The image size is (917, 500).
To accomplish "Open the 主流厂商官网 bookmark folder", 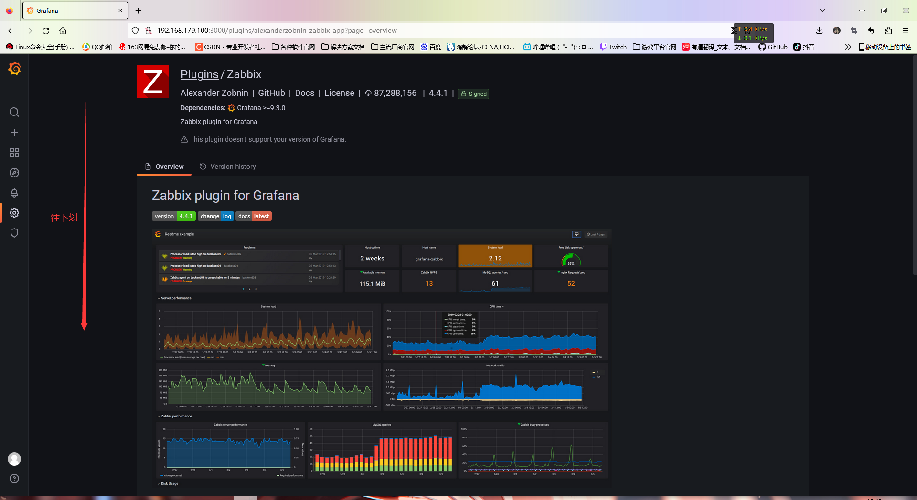I will pos(393,47).
